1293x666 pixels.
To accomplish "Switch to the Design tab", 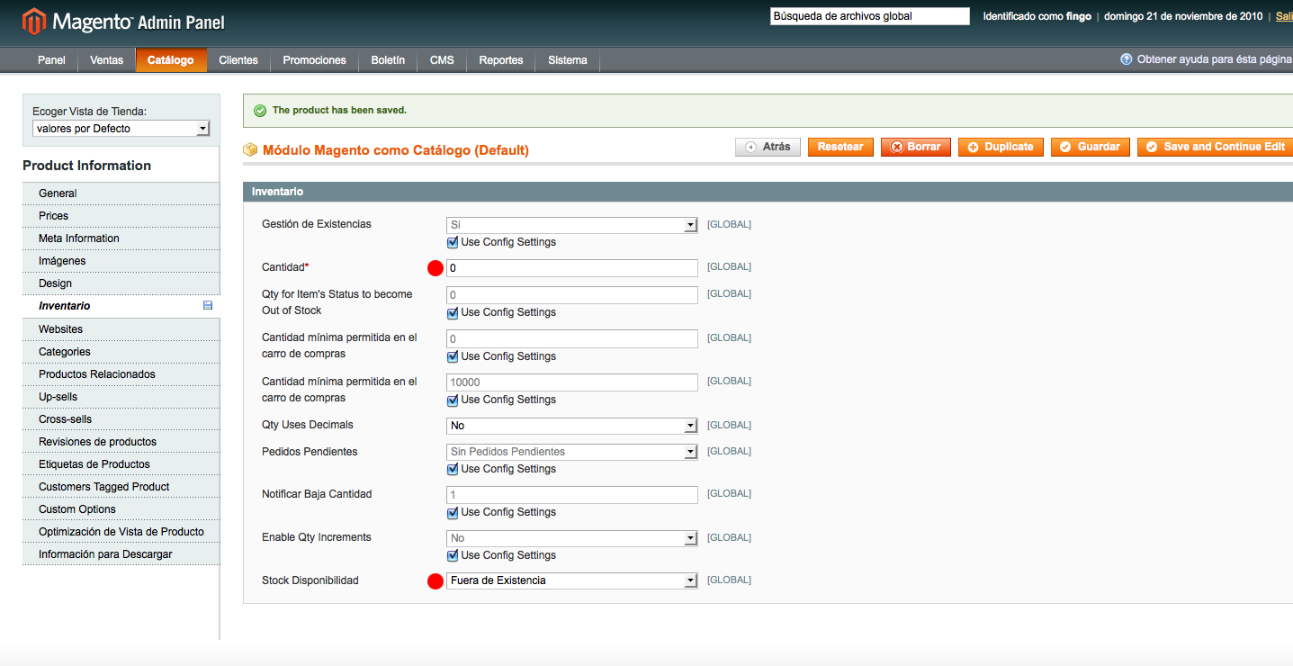I will tap(121, 283).
